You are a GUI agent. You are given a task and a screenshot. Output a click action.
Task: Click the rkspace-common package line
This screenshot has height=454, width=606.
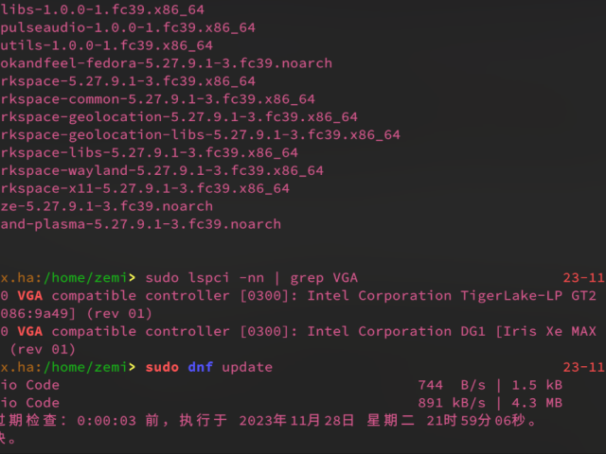[x=157, y=99]
